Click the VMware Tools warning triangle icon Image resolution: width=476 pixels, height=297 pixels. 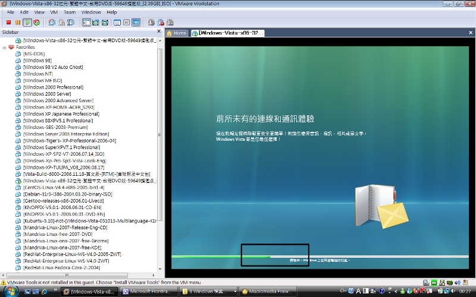(x=4, y=283)
